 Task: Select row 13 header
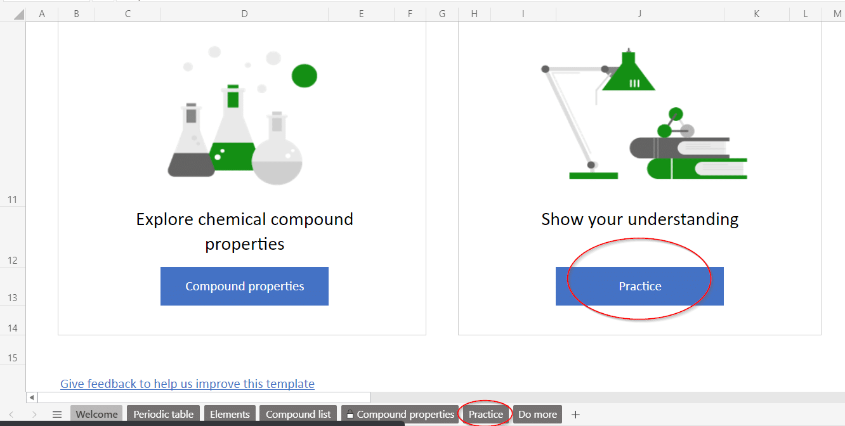click(x=13, y=298)
